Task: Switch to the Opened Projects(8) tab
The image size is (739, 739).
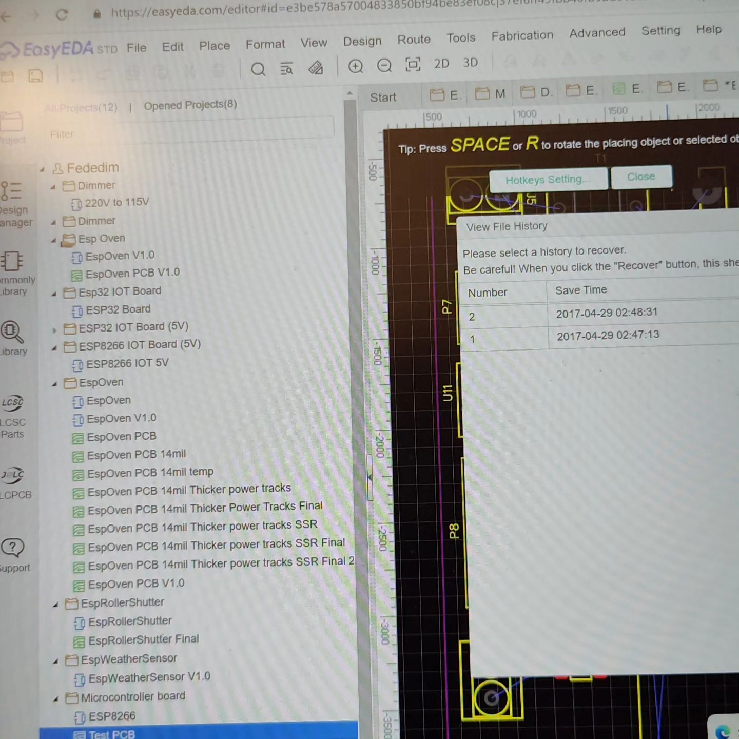Action: (190, 105)
